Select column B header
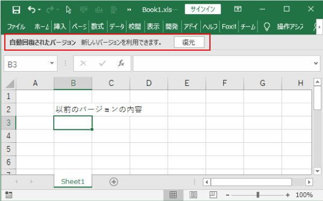This screenshot has height=201, width=323. click(x=73, y=84)
